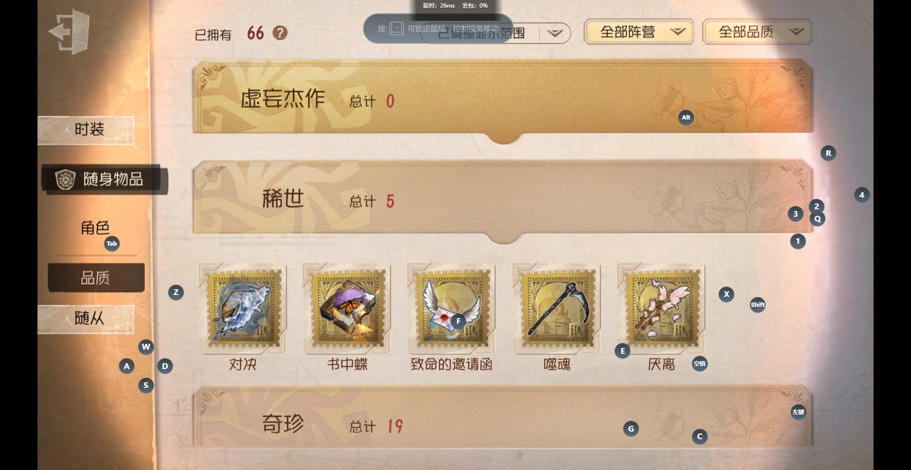Image resolution: width=911 pixels, height=470 pixels.
Task: Expand the 奇珍 category banner
Action: pos(503,416)
